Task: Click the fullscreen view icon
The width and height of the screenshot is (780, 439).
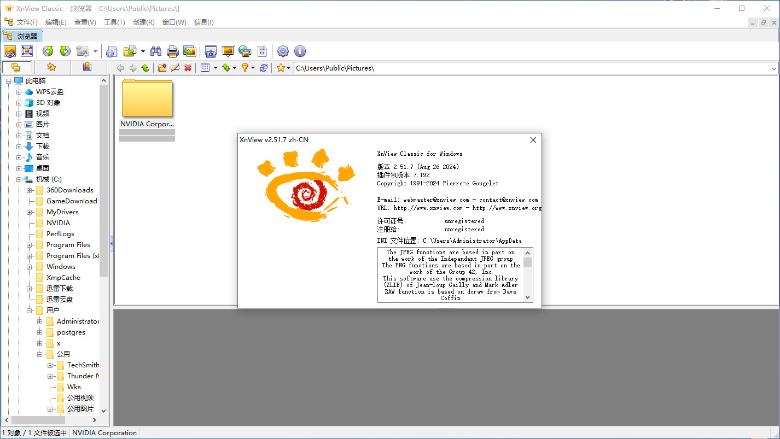Action: pos(26,51)
